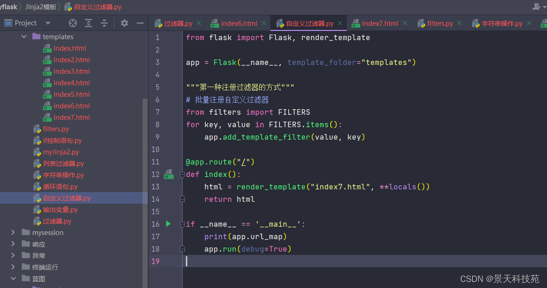Click the FILTERS import on line 7

294,112
